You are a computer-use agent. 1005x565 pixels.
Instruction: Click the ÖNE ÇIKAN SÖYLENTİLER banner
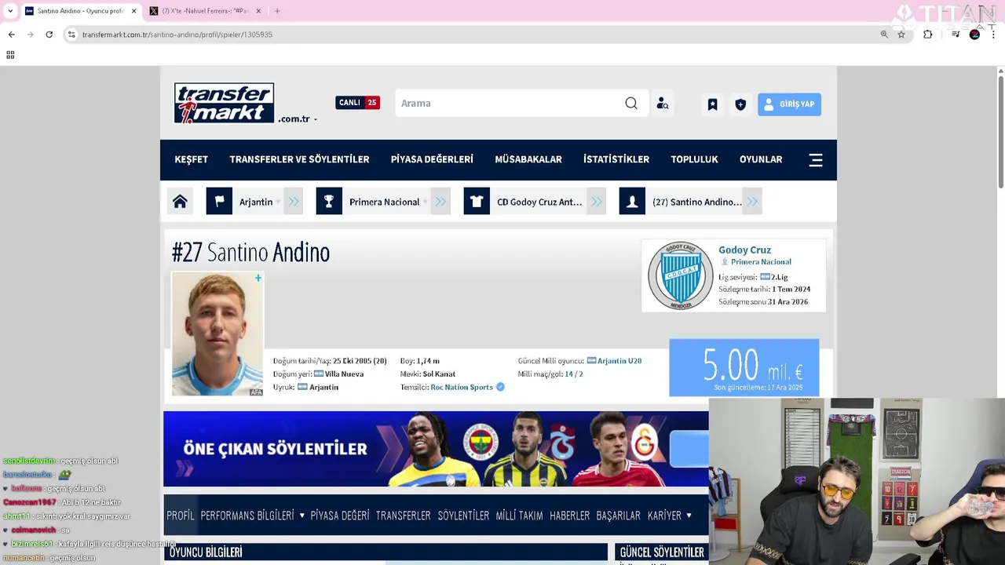coord(436,449)
